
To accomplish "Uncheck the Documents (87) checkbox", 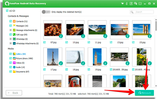I will click(x=10, y=71).
